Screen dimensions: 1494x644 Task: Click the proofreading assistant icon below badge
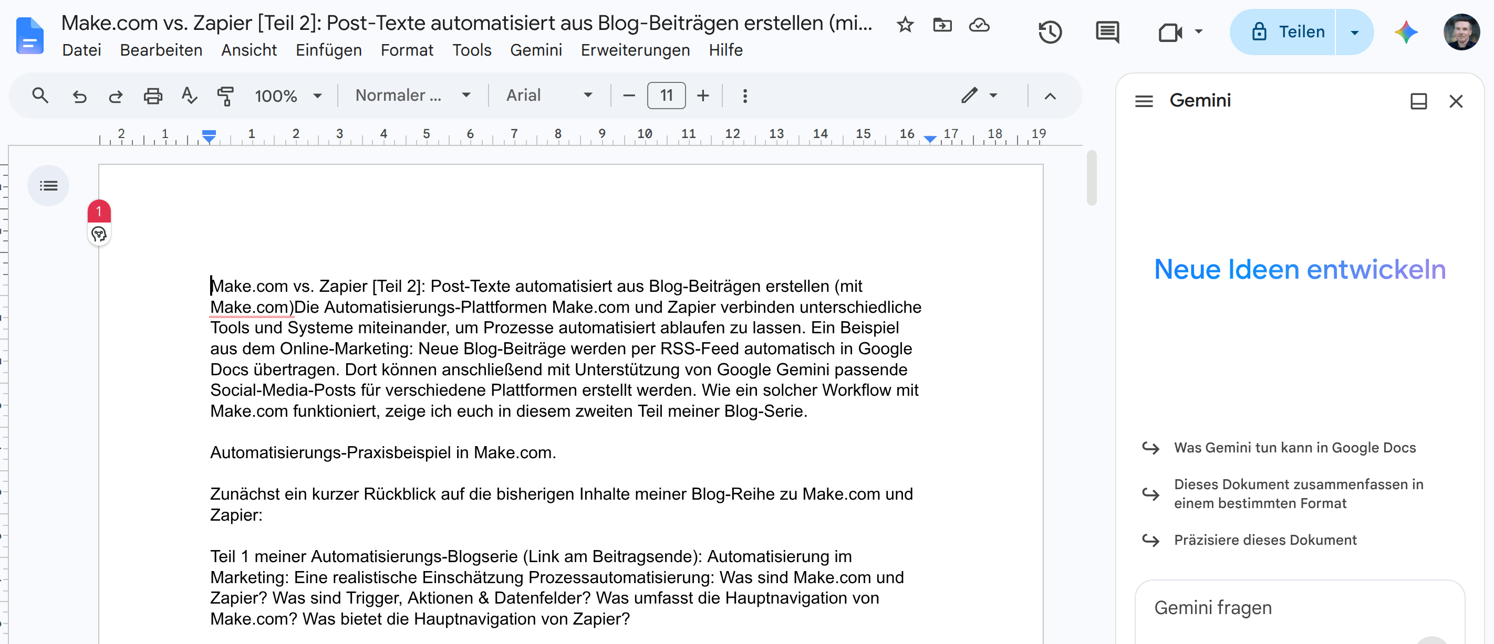[x=99, y=234]
